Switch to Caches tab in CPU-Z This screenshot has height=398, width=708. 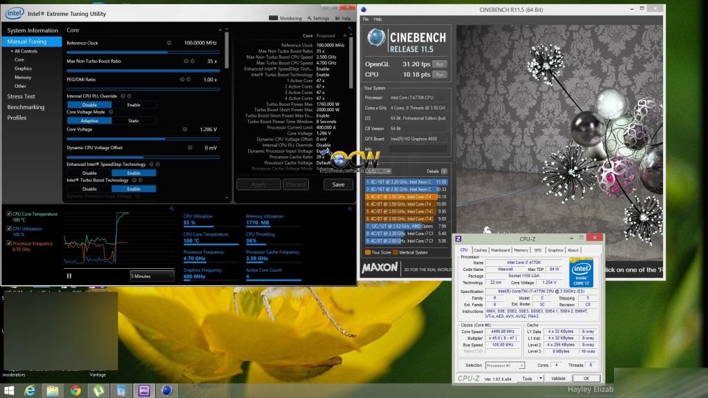(480, 250)
